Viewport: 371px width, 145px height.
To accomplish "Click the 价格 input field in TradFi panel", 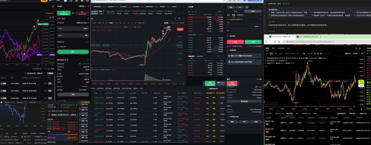I will 73,28.
